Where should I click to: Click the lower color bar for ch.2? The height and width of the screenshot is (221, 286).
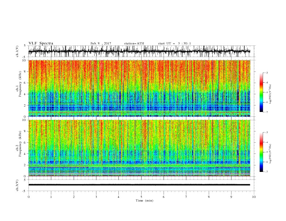pyautogui.click(x=261, y=152)
